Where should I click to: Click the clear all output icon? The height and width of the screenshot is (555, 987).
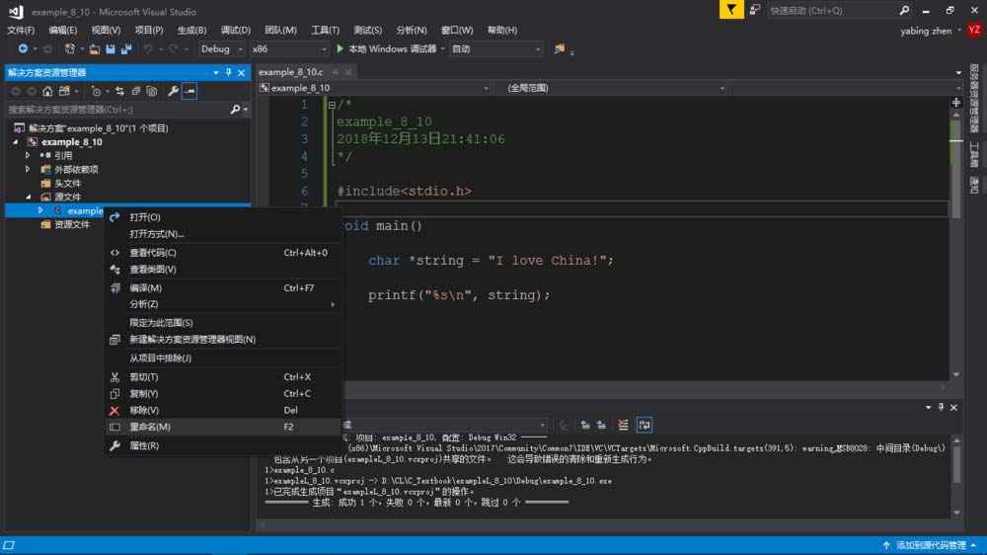[x=623, y=425]
